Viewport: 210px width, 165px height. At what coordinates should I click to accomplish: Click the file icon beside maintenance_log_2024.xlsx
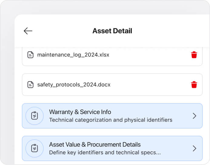tap(30, 55)
